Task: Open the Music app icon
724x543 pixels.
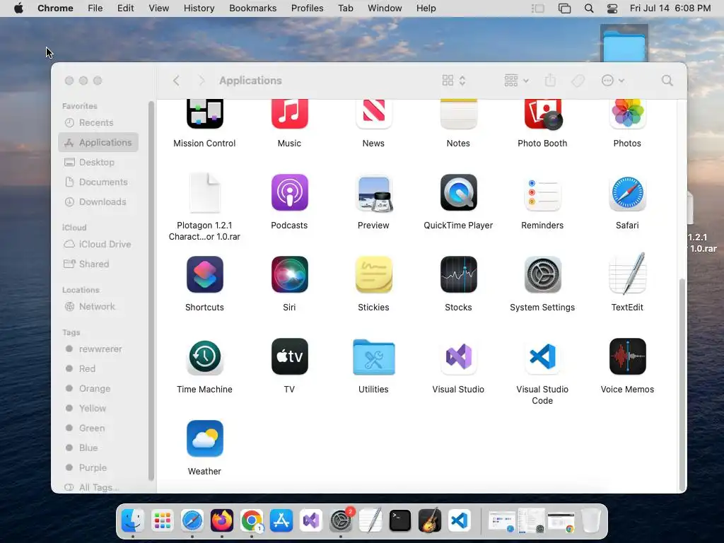Action: click(x=289, y=114)
